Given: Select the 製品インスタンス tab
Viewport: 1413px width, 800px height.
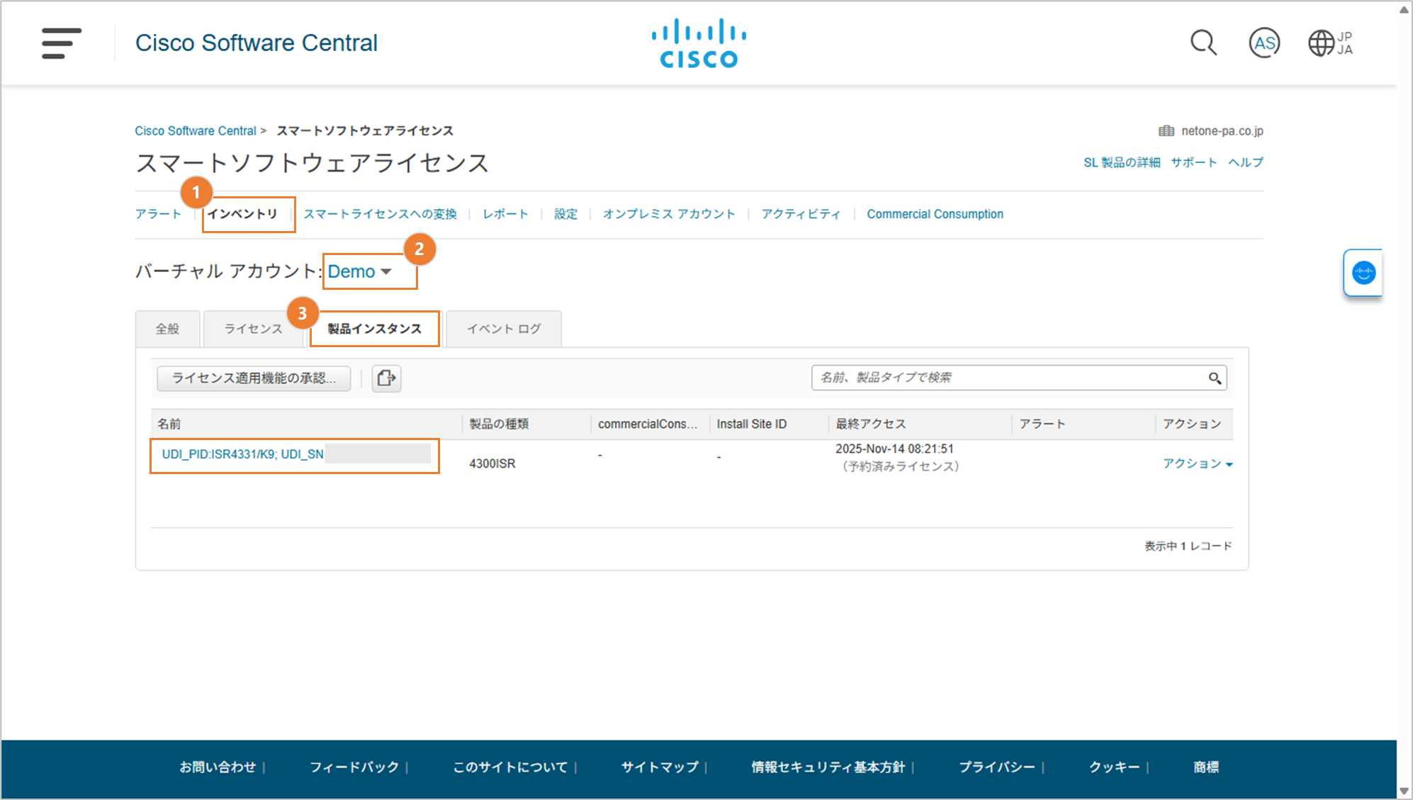Looking at the screenshot, I should coord(374,329).
